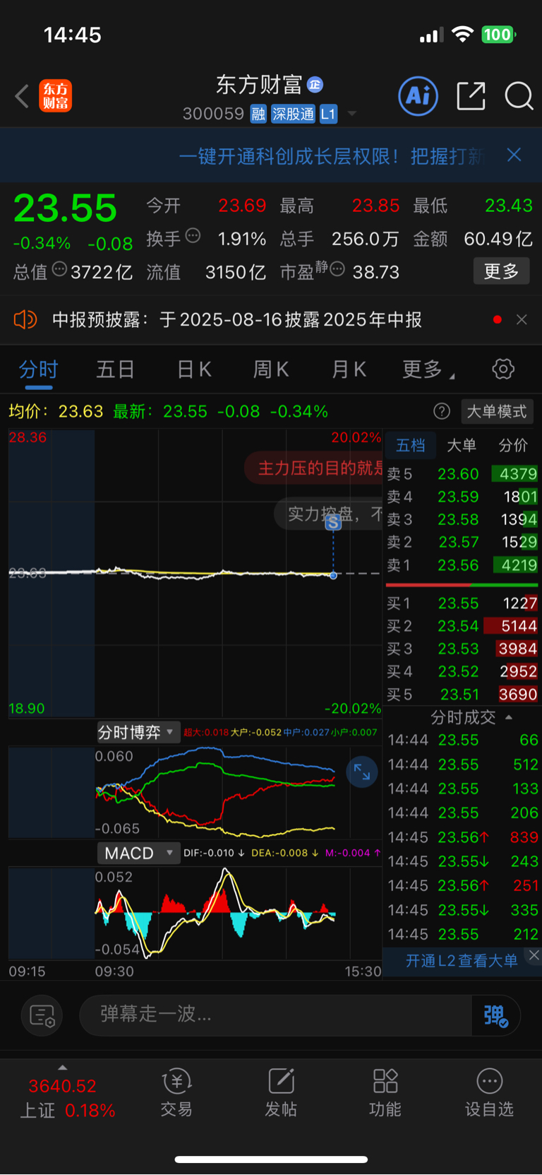Tap the 换手 info icon
This screenshot has height=1175, width=542.
[x=193, y=236]
